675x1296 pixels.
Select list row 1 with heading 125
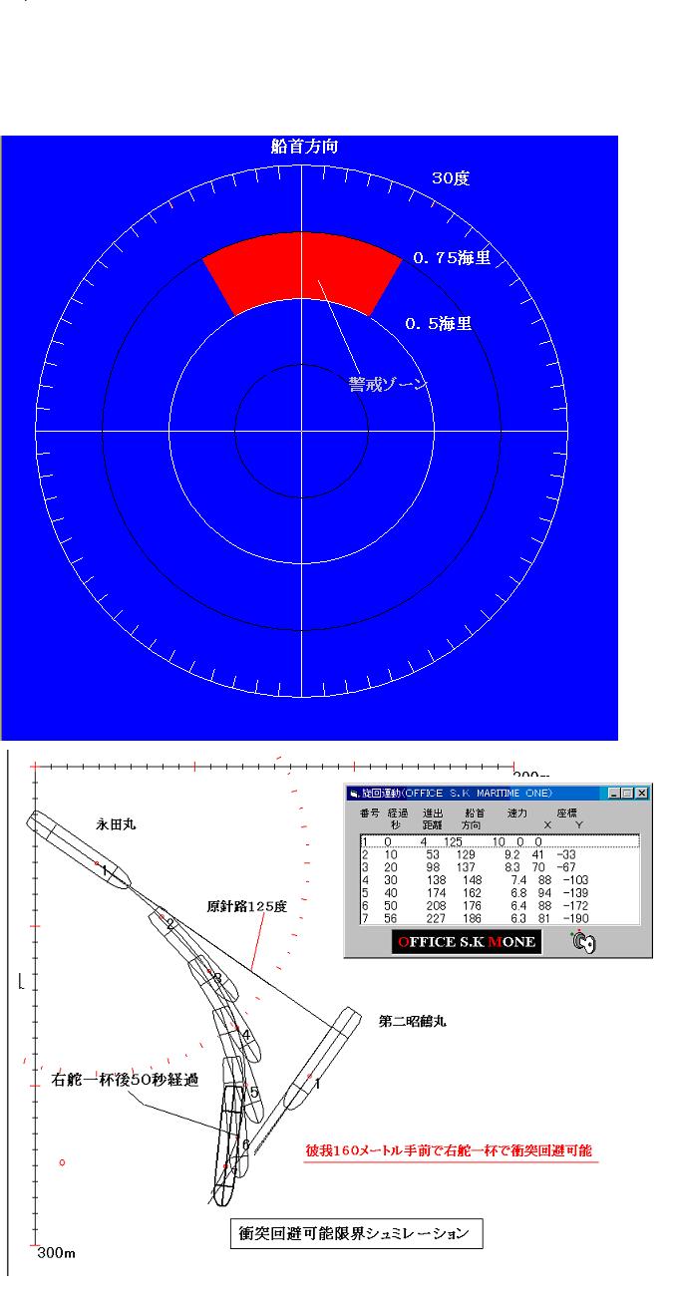(499, 842)
